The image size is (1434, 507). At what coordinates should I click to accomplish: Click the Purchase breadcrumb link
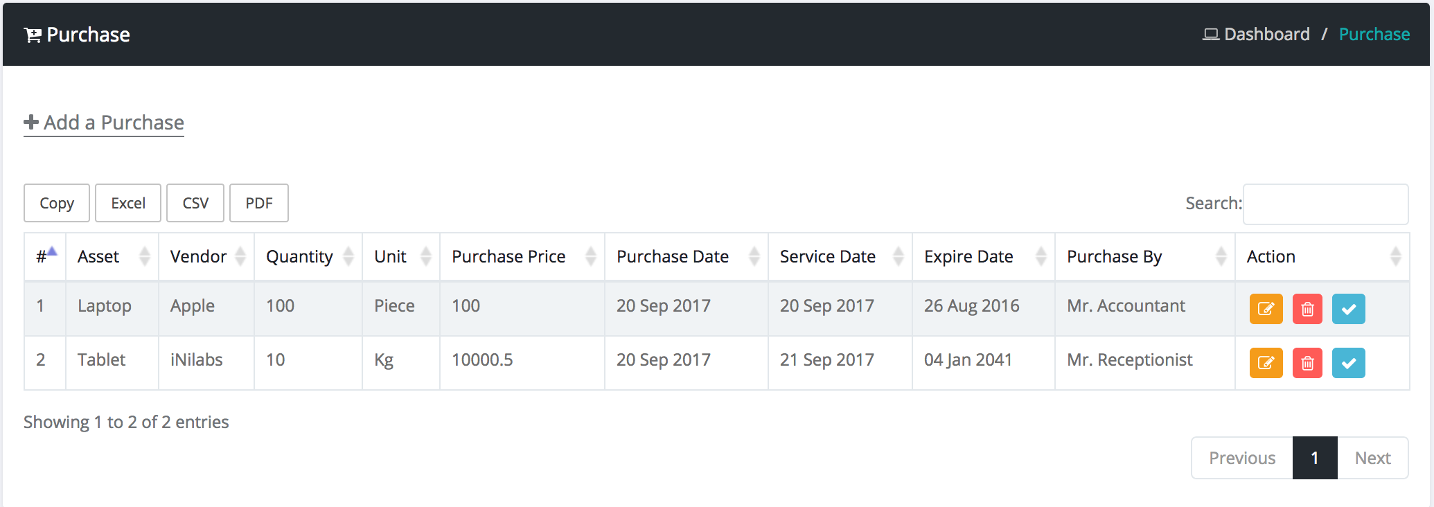1374,35
